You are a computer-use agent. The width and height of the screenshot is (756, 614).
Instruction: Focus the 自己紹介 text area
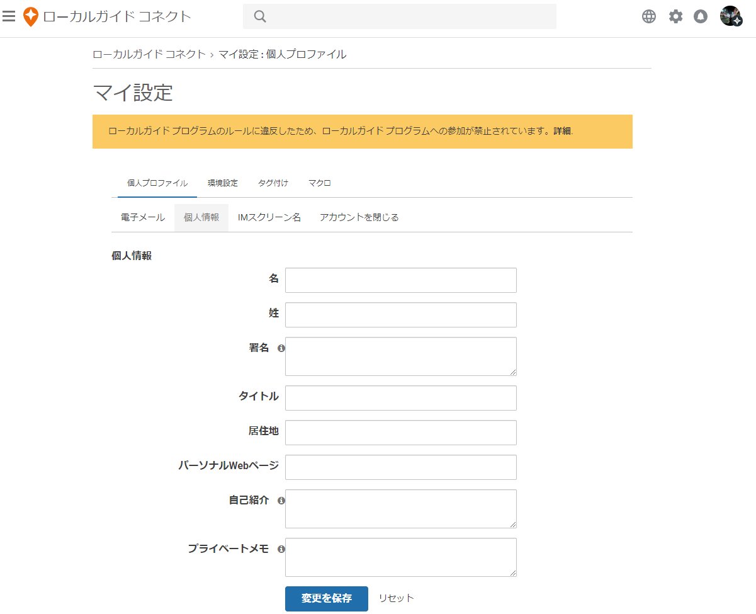pos(401,509)
